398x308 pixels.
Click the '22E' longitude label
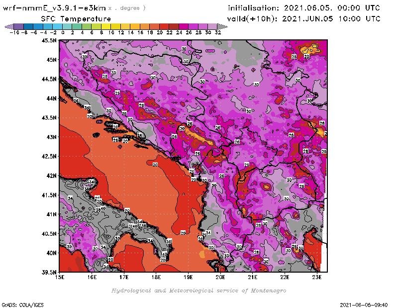click(285, 277)
